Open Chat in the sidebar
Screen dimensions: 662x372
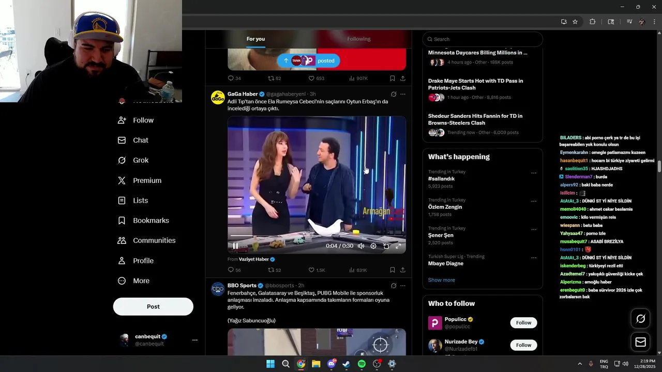133,140
